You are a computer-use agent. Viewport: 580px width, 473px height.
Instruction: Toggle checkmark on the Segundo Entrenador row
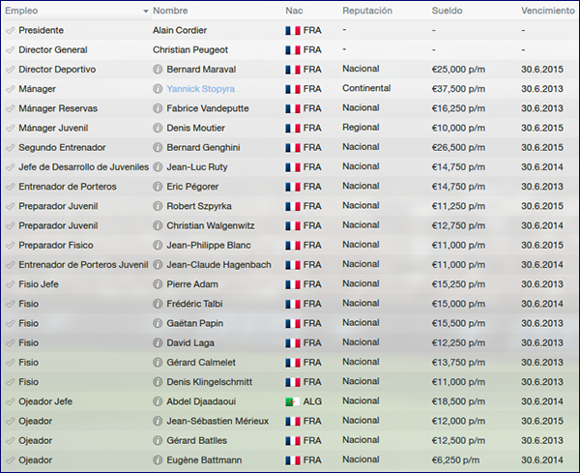point(10,148)
